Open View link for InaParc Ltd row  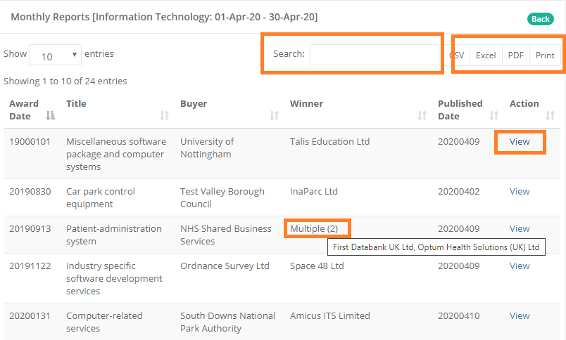click(x=520, y=192)
